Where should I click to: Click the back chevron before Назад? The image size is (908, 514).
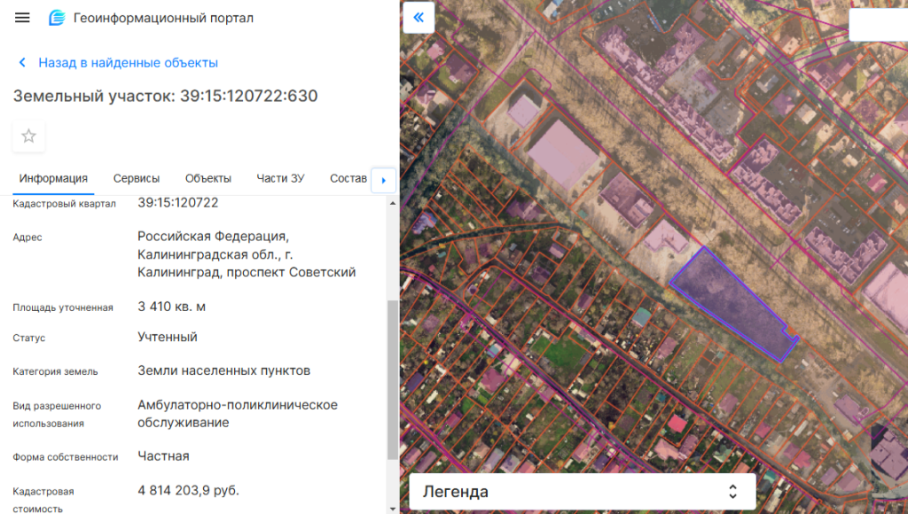pos(22,63)
